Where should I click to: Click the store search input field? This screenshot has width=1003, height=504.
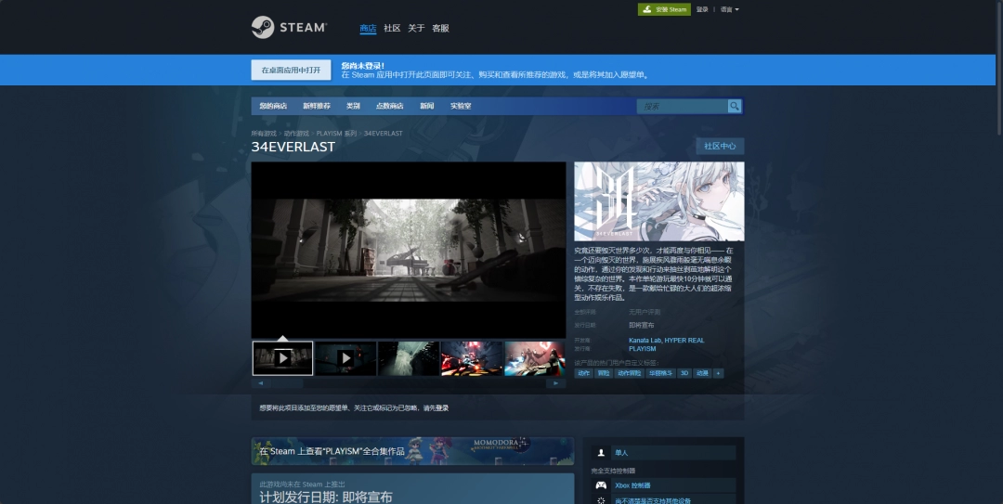pos(683,107)
